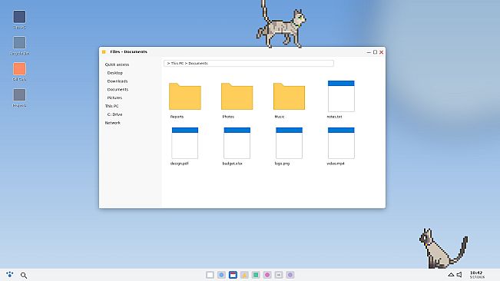The width and height of the screenshot is (500, 281).
Task: Click Quick access in the sidebar
Action: tap(117, 64)
